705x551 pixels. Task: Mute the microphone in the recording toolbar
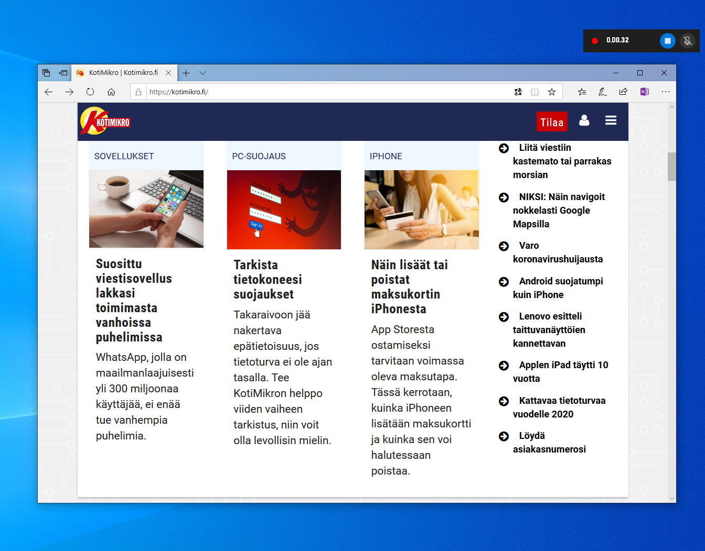687,40
